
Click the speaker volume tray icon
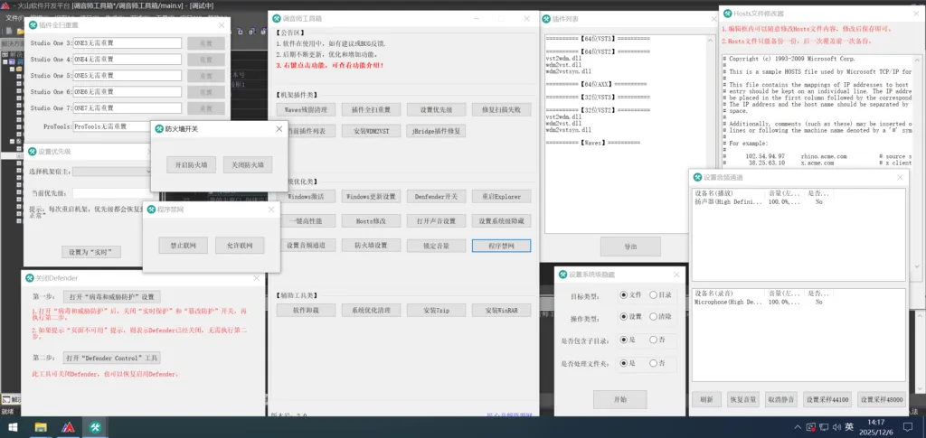click(x=836, y=427)
